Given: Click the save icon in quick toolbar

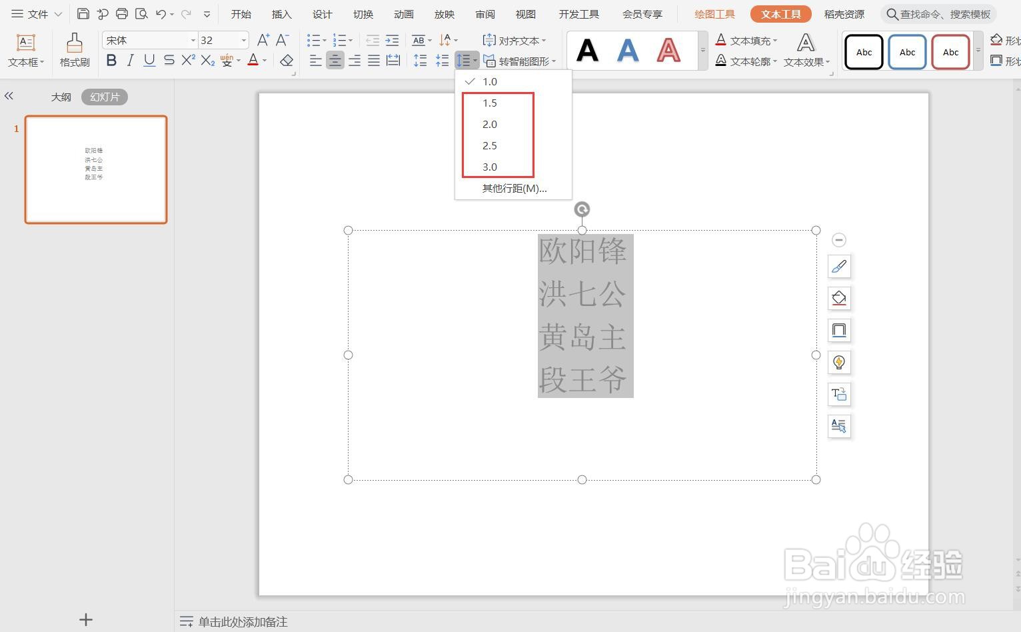Looking at the screenshot, I should pos(83,14).
